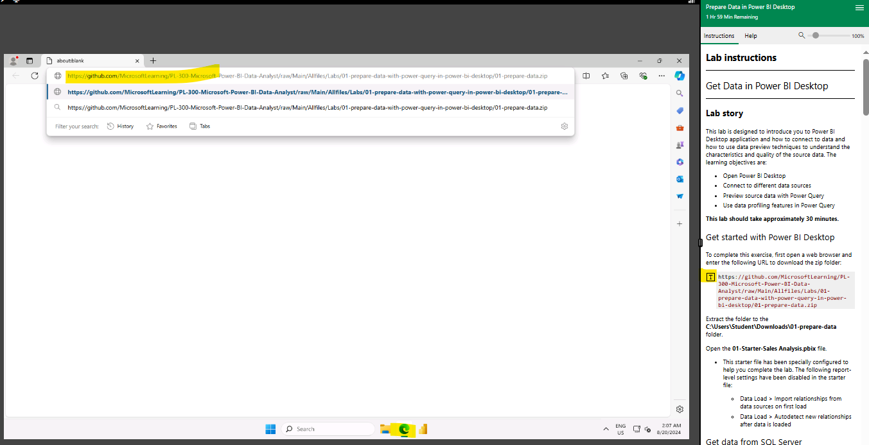Open the Collections toolbar icon

point(624,76)
